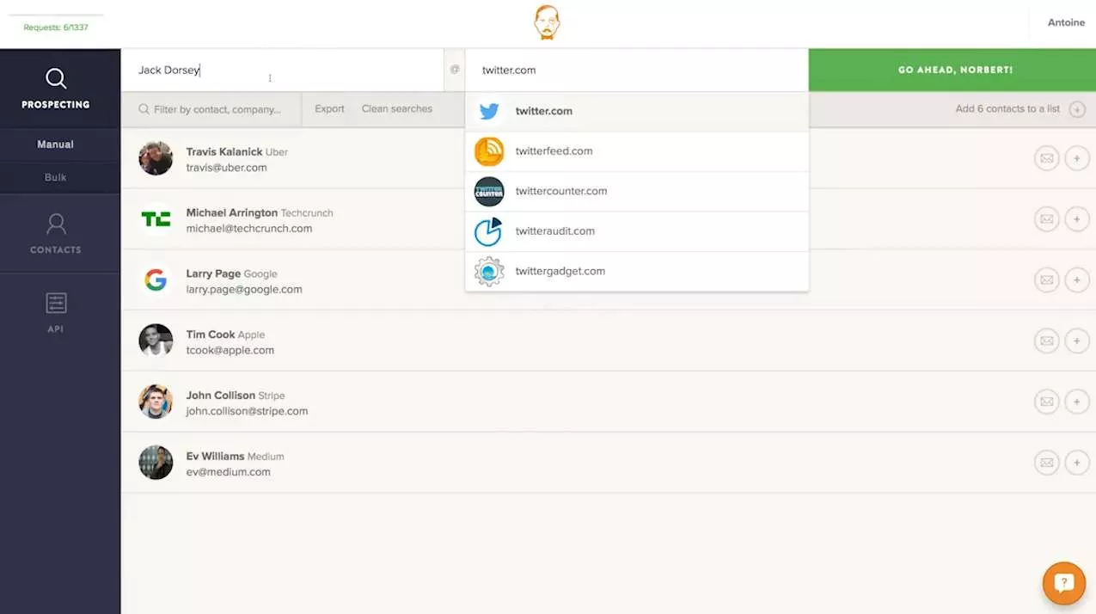Open the orange help chat bubble
Viewport: 1096px width, 614px height.
1063,584
